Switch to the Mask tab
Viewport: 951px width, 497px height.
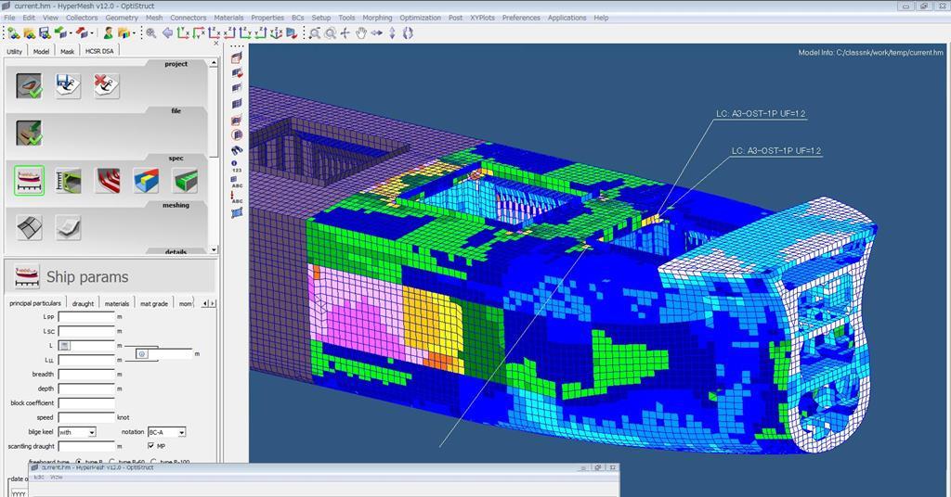point(67,51)
